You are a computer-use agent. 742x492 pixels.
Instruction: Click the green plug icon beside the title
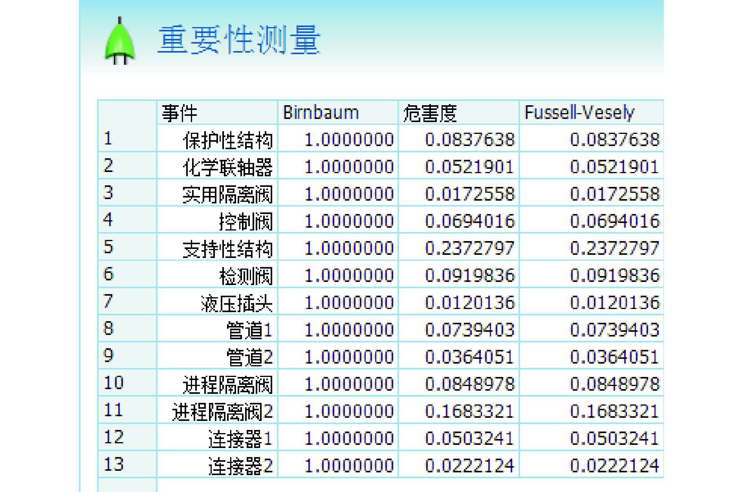pyautogui.click(x=119, y=41)
